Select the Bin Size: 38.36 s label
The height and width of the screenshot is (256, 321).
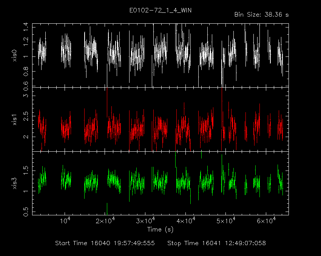pyautogui.click(x=261, y=15)
